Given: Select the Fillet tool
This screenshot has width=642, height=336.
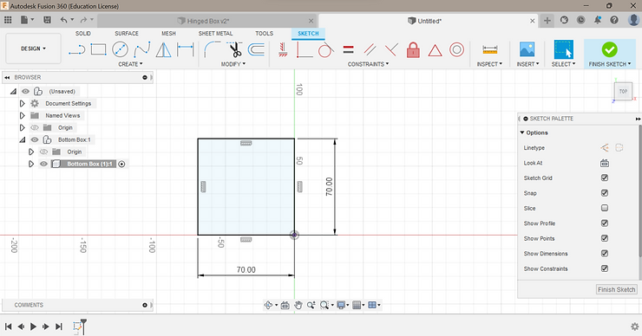Looking at the screenshot, I should (x=212, y=50).
